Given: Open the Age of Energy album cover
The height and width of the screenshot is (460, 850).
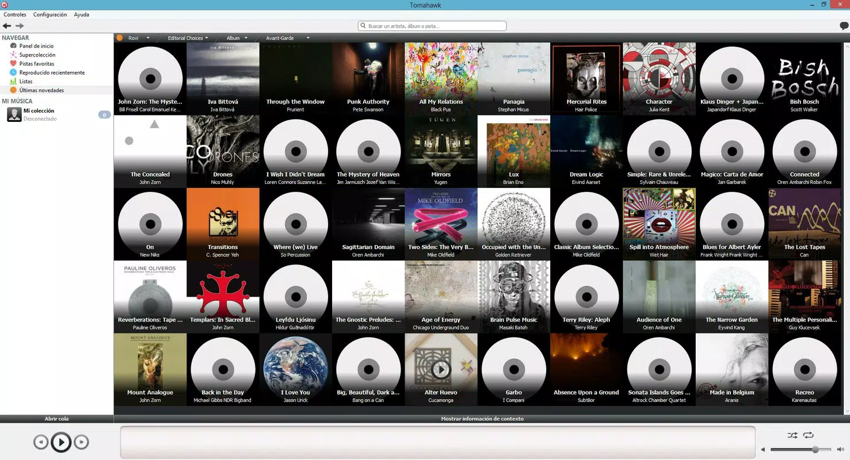Looking at the screenshot, I should (x=441, y=297).
